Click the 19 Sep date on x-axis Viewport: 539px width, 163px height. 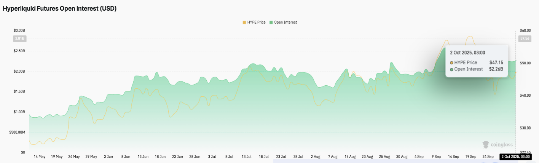(x=471, y=157)
